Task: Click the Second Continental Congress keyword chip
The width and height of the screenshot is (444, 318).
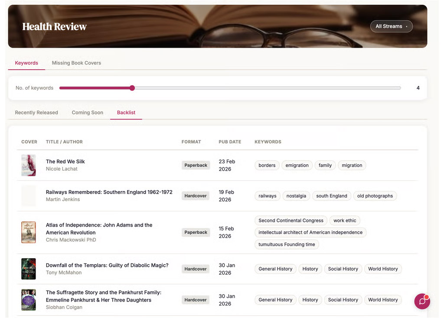Action: click(x=291, y=221)
